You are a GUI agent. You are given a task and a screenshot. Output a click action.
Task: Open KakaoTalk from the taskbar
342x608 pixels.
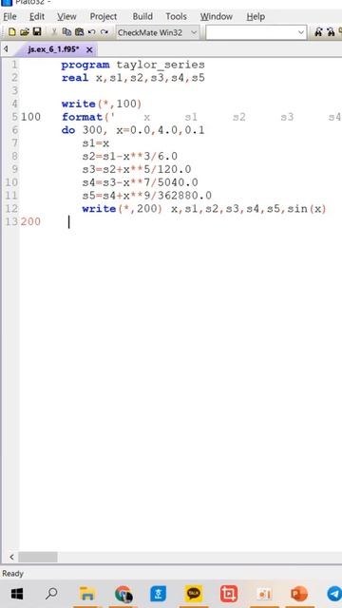click(x=194, y=594)
